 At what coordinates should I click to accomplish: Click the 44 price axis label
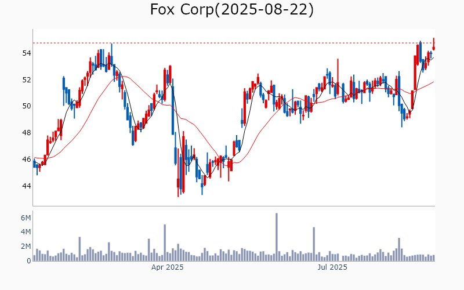[x=27, y=186]
